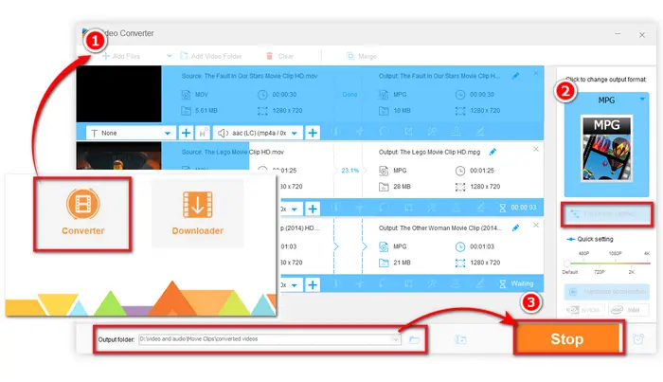
Task: Click Add Video Folder
Action: point(210,56)
